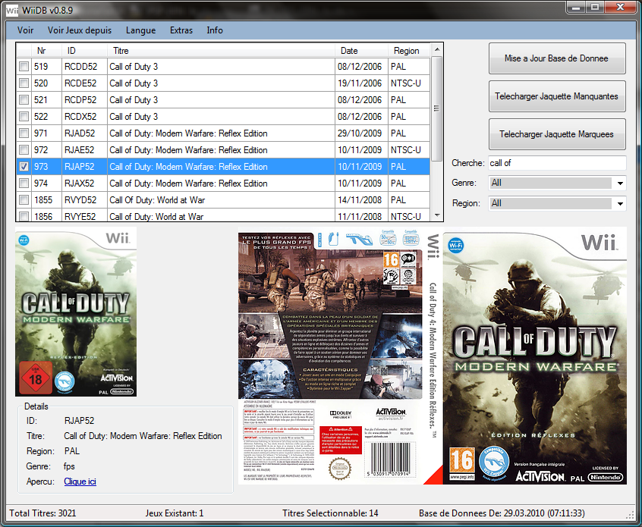Maximize the WiiDB window
The height and width of the screenshot is (527, 642).
[595, 8]
